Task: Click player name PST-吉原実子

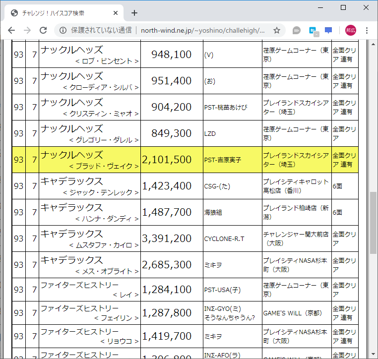Action: 223,160
